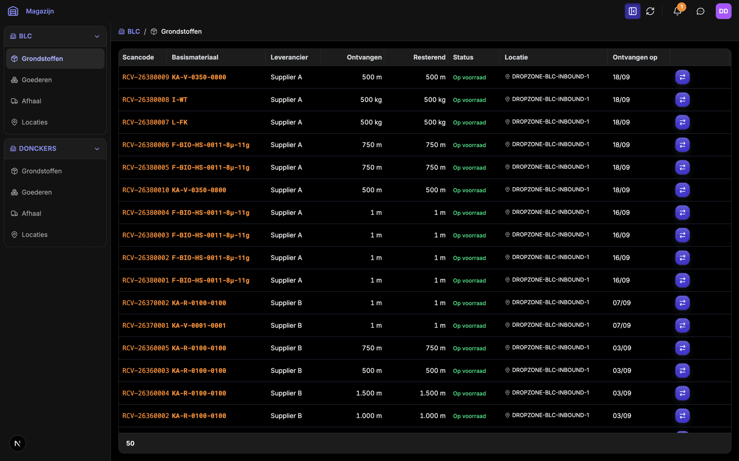Open scancode RCV-26380009

click(x=145, y=77)
